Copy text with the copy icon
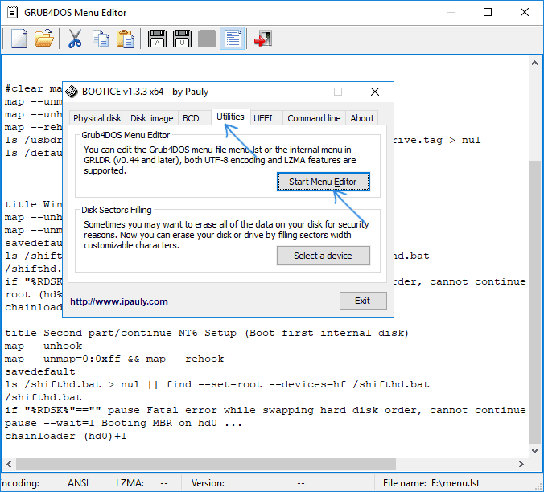This screenshot has width=544, height=492. [x=101, y=38]
